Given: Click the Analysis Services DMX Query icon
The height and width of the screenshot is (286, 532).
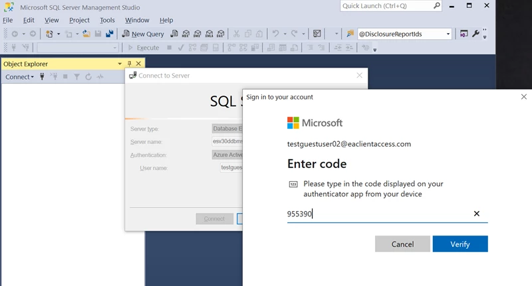Looking at the screenshot, I should click(198, 34).
